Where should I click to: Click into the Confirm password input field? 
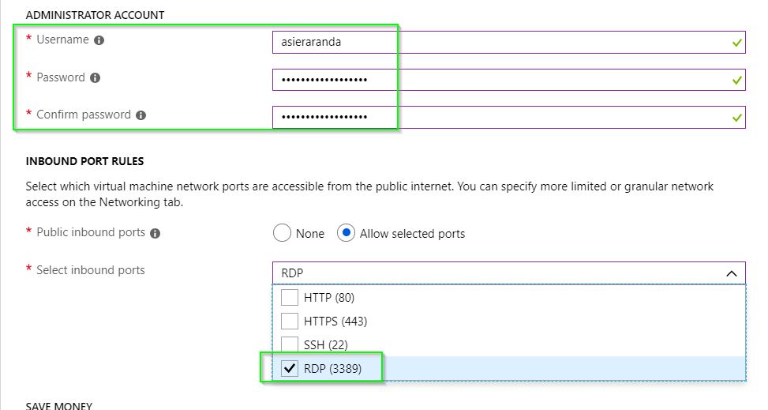[x=509, y=117]
